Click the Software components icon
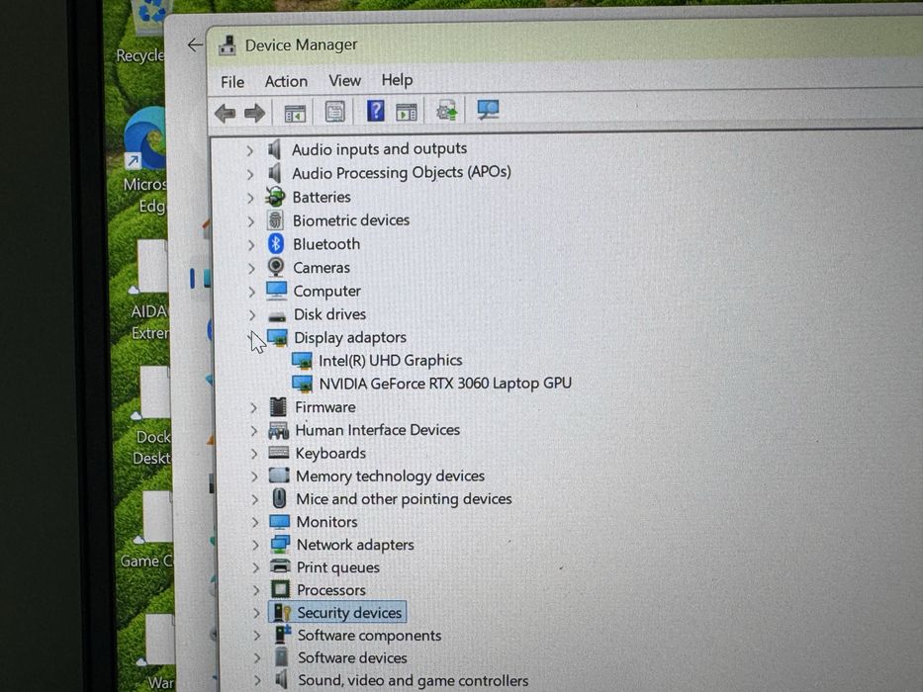Image resolution: width=923 pixels, height=692 pixels. 283,635
